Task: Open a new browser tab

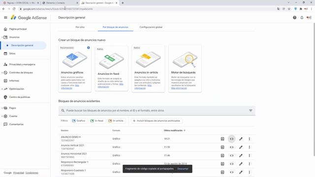Action: pyautogui.click(x=123, y=3)
